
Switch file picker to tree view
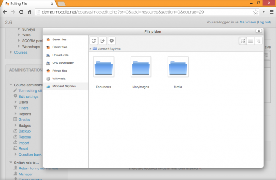[258, 41]
